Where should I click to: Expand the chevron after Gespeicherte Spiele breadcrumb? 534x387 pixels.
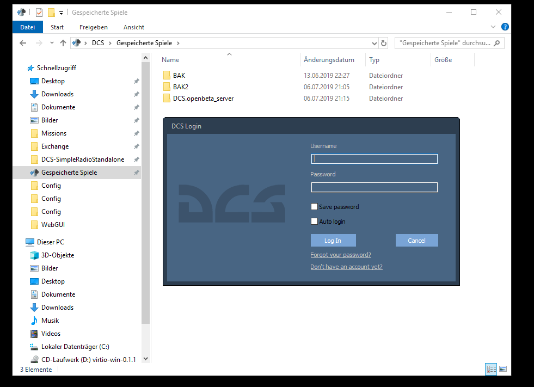click(x=178, y=43)
